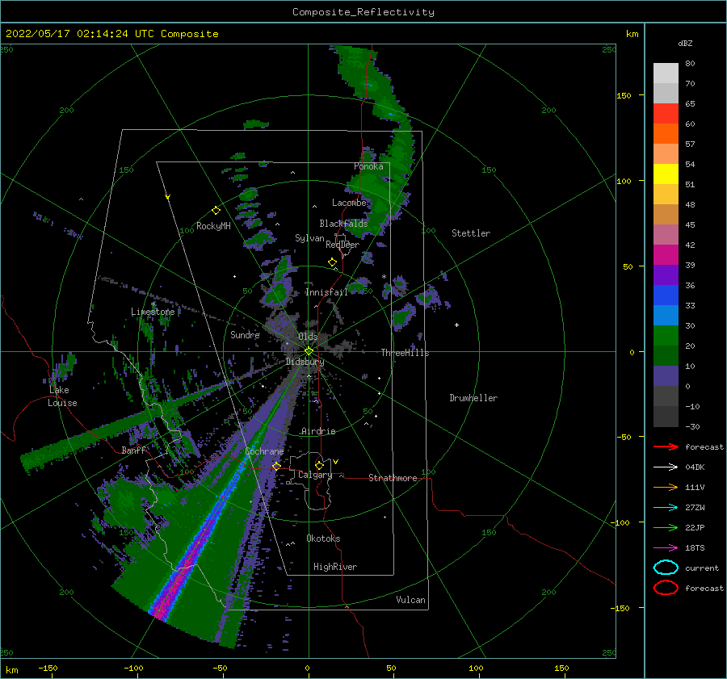Viewport: 727px width, 679px height.
Task: Click the yellow diamond marker above Calgary label
Action: (319, 465)
